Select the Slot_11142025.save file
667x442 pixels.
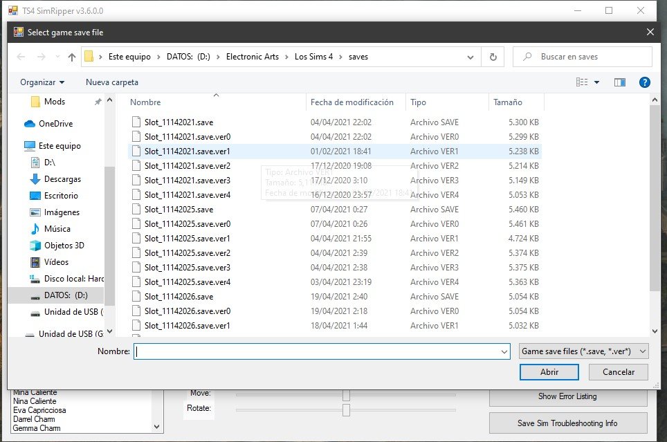pos(179,209)
